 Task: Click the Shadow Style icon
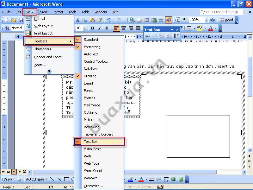point(173,179)
